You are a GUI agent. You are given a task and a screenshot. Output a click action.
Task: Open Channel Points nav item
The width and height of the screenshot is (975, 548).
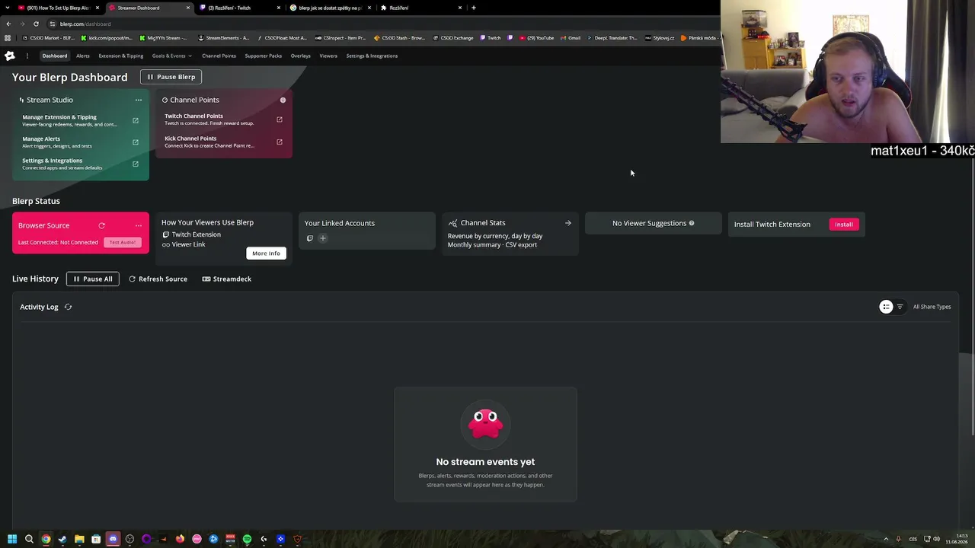[x=219, y=56]
